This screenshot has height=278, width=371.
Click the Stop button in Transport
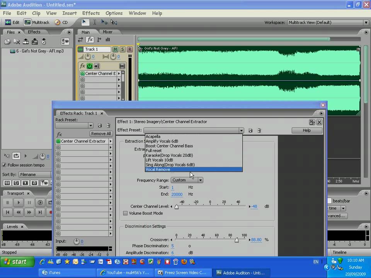[8, 203]
